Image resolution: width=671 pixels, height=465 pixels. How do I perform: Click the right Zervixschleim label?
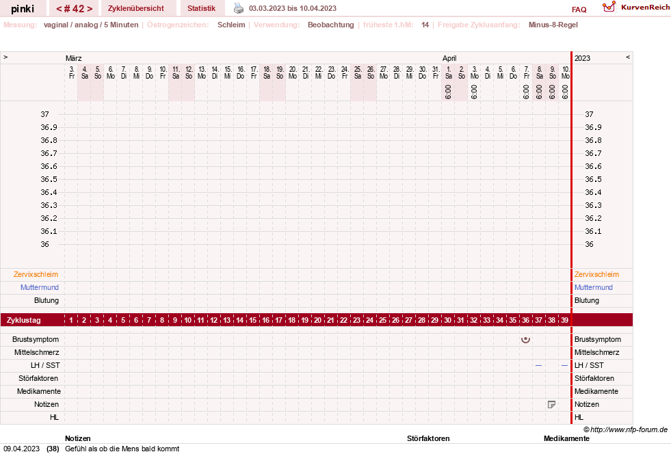point(596,275)
